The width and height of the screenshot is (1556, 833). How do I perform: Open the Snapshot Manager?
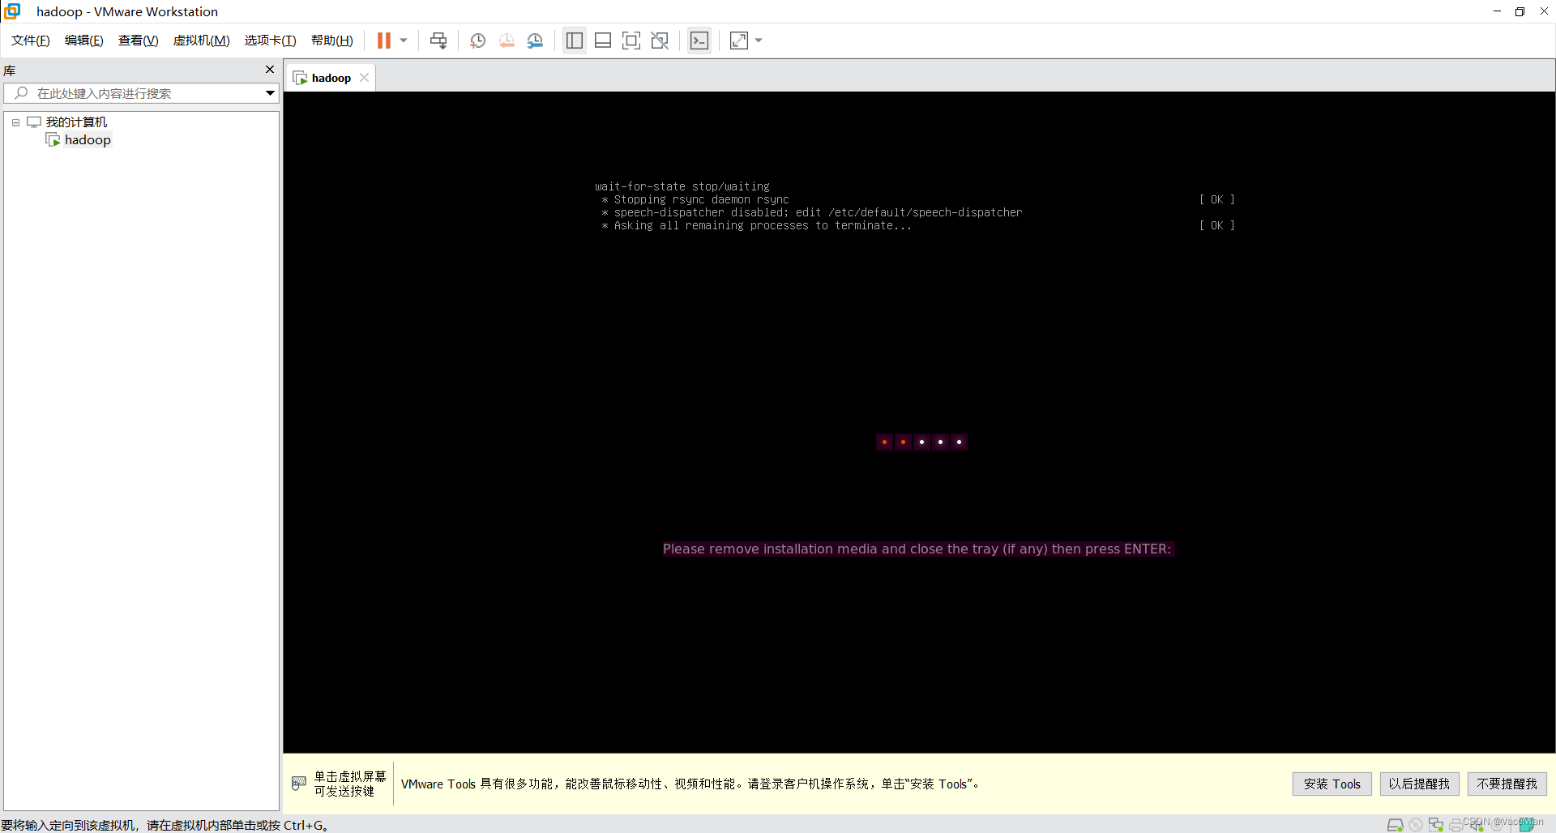[x=535, y=40]
